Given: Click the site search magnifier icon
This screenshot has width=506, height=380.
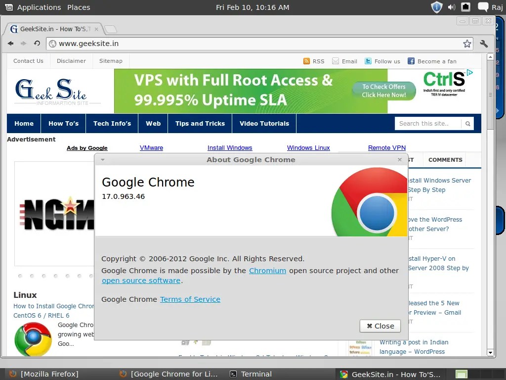Looking at the screenshot, I should [467, 123].
